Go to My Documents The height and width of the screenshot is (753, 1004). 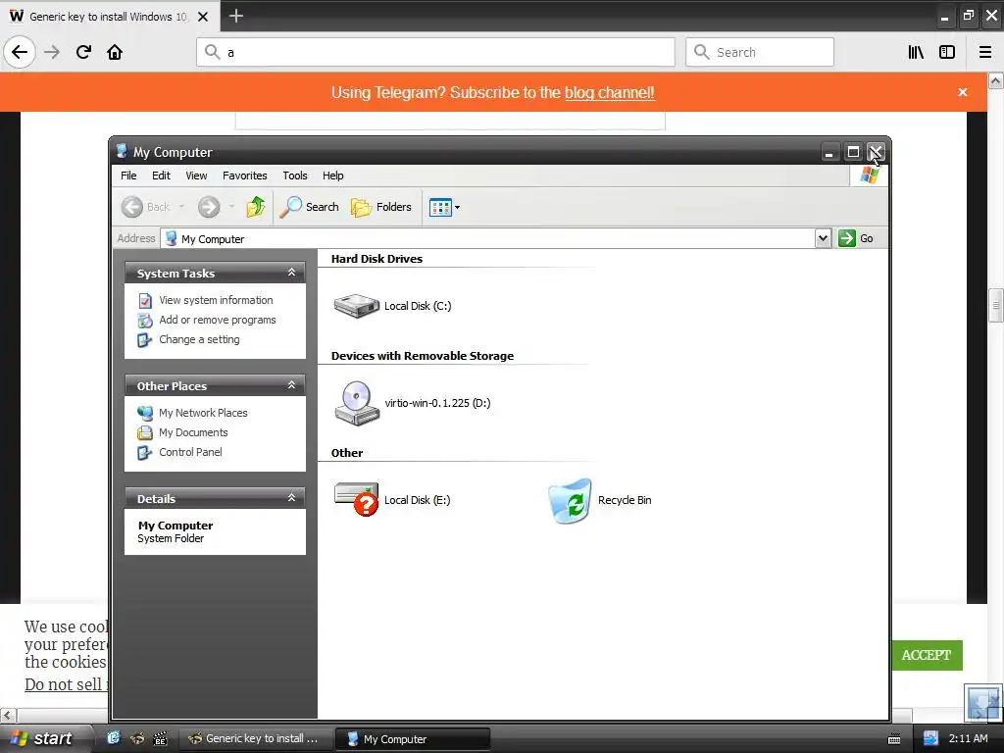[193, 432]
